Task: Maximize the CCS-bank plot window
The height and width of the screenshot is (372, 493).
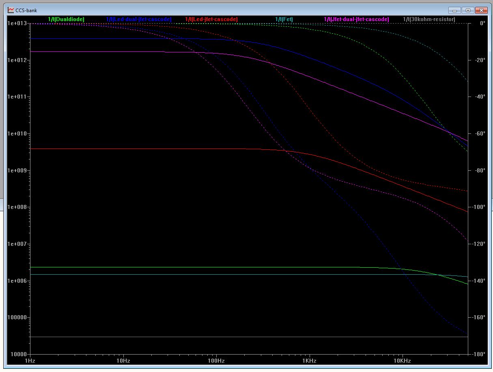Action: (x=468, y=10)
